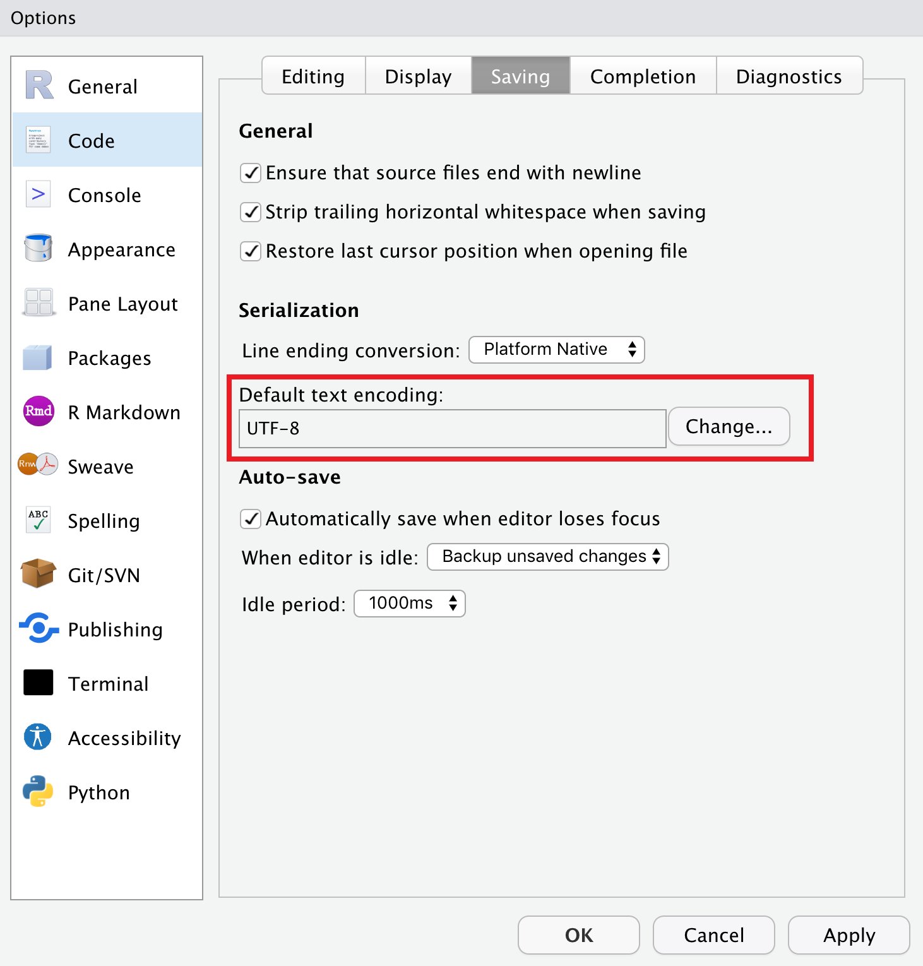
Task: Toggle 'Ensure that source files end with newline'
Action: coord(251,173)
